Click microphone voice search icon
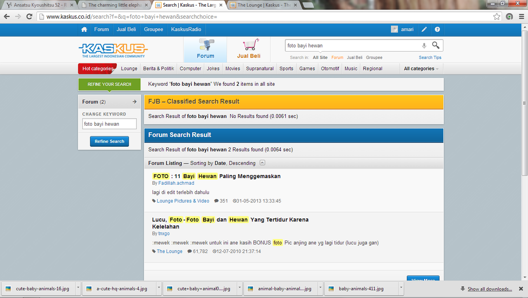The height and width of the screenshot is (298, 528). (424, 45)
